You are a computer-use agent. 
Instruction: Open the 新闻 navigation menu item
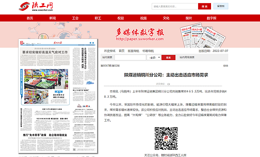point(52,18)
